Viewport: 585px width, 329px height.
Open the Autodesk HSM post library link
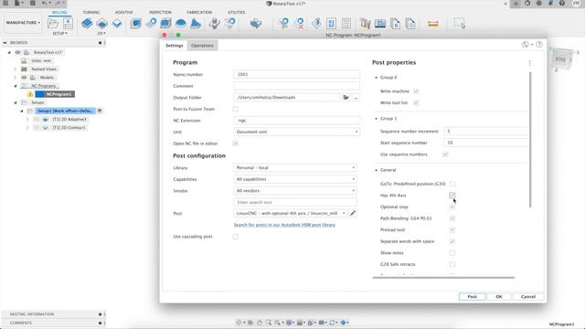284,225
